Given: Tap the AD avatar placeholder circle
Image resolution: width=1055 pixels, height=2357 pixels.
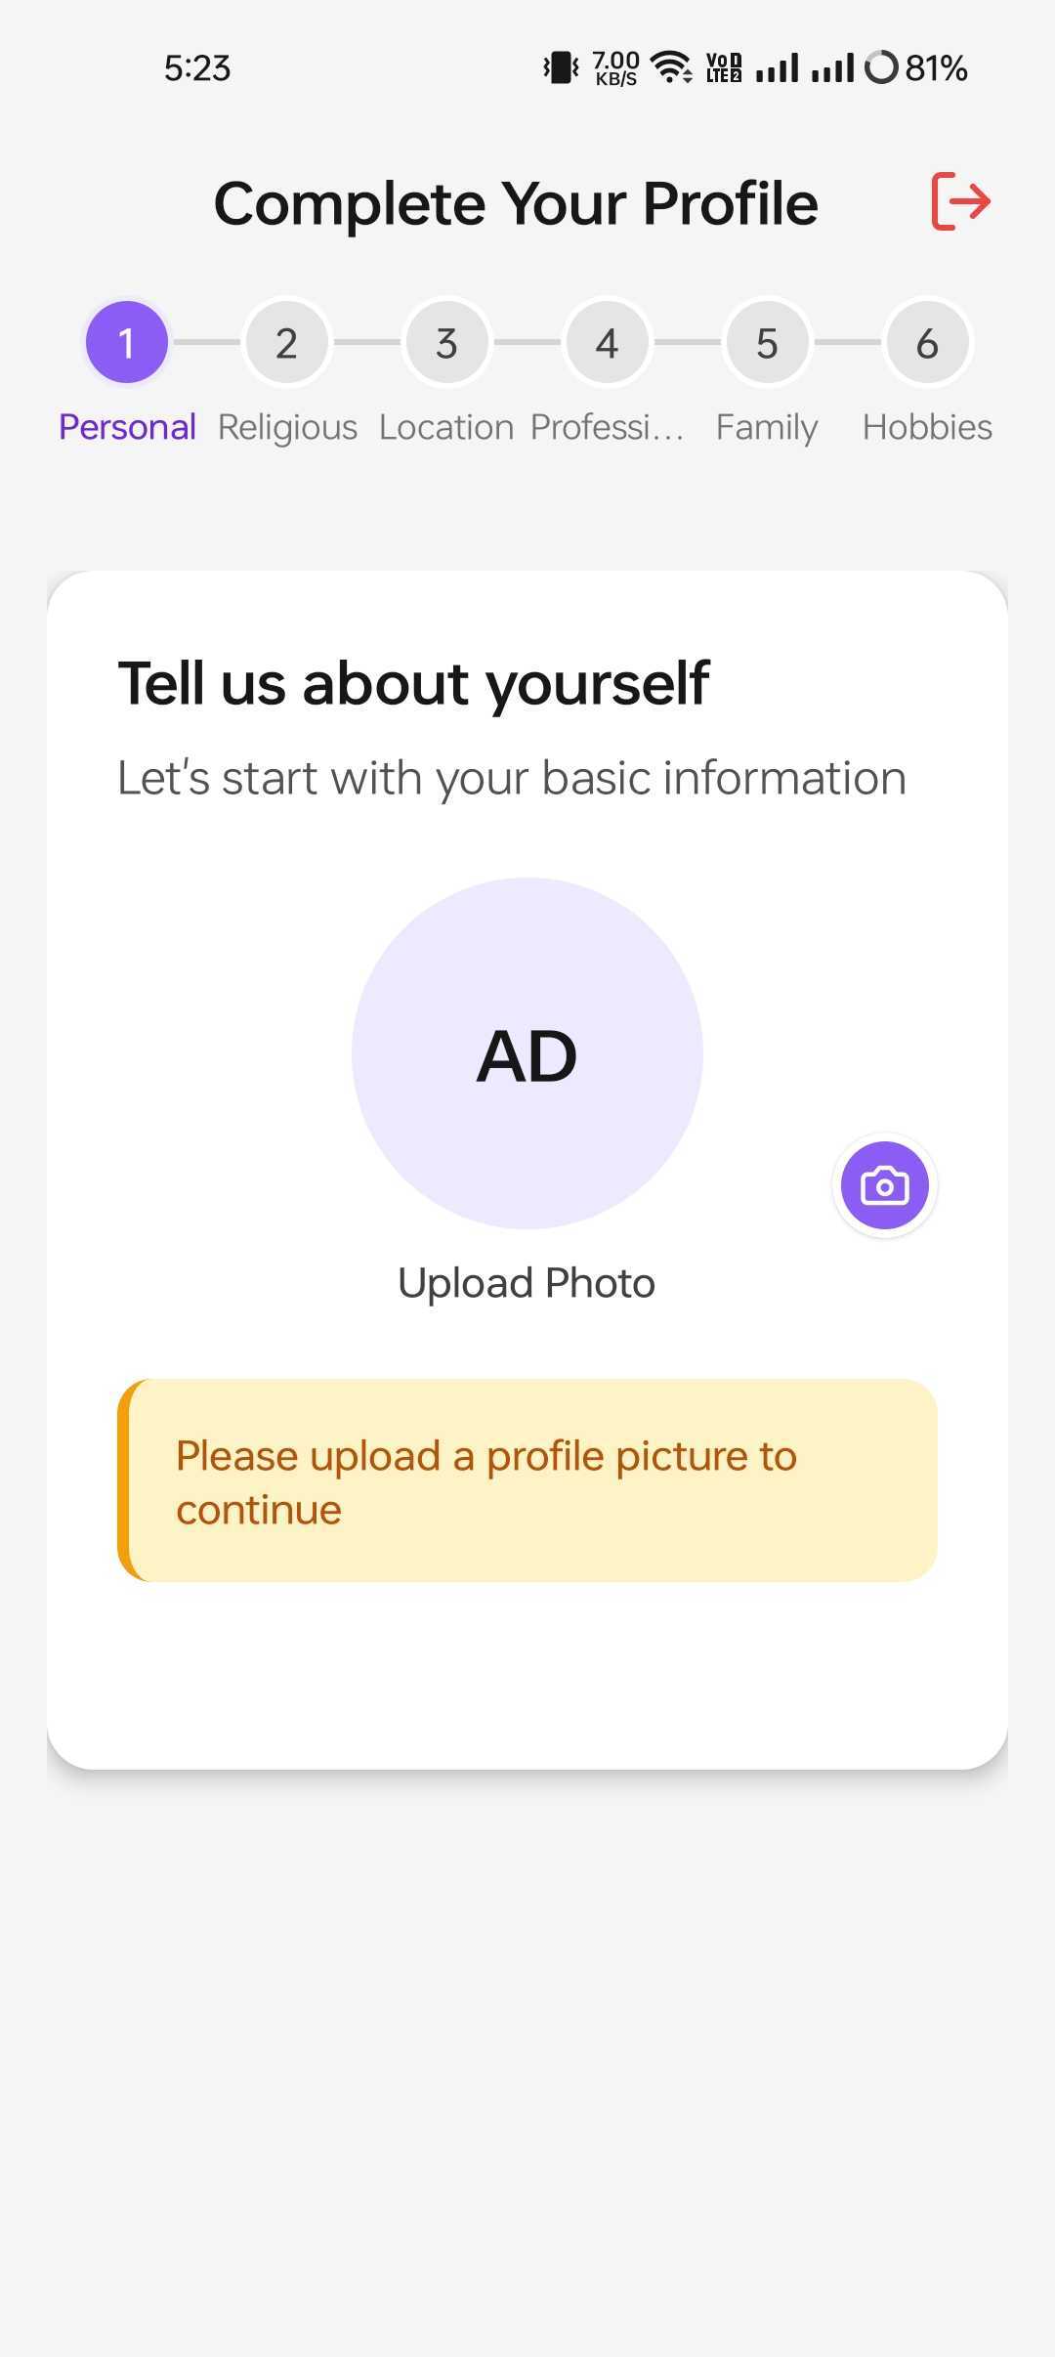Looking at the screenshot, I should click(527, 1053).
